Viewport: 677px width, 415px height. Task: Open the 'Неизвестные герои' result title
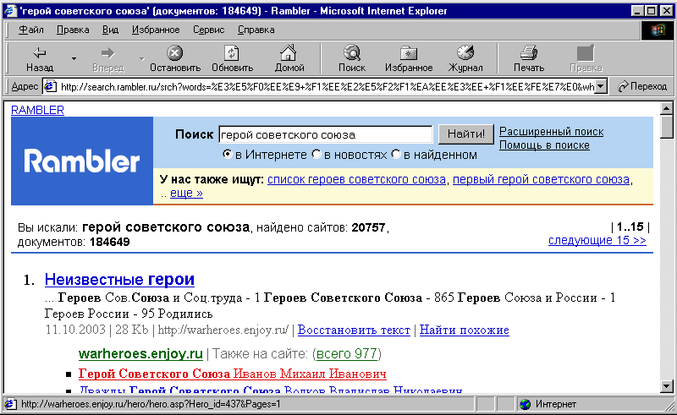119,280
